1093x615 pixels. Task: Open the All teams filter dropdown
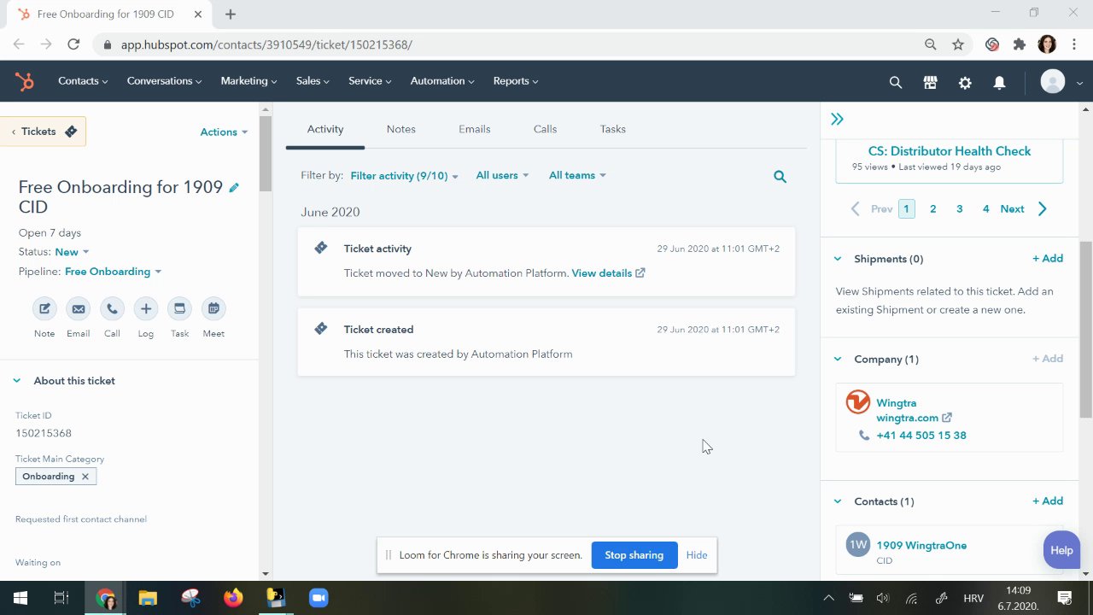pos(577,175)
